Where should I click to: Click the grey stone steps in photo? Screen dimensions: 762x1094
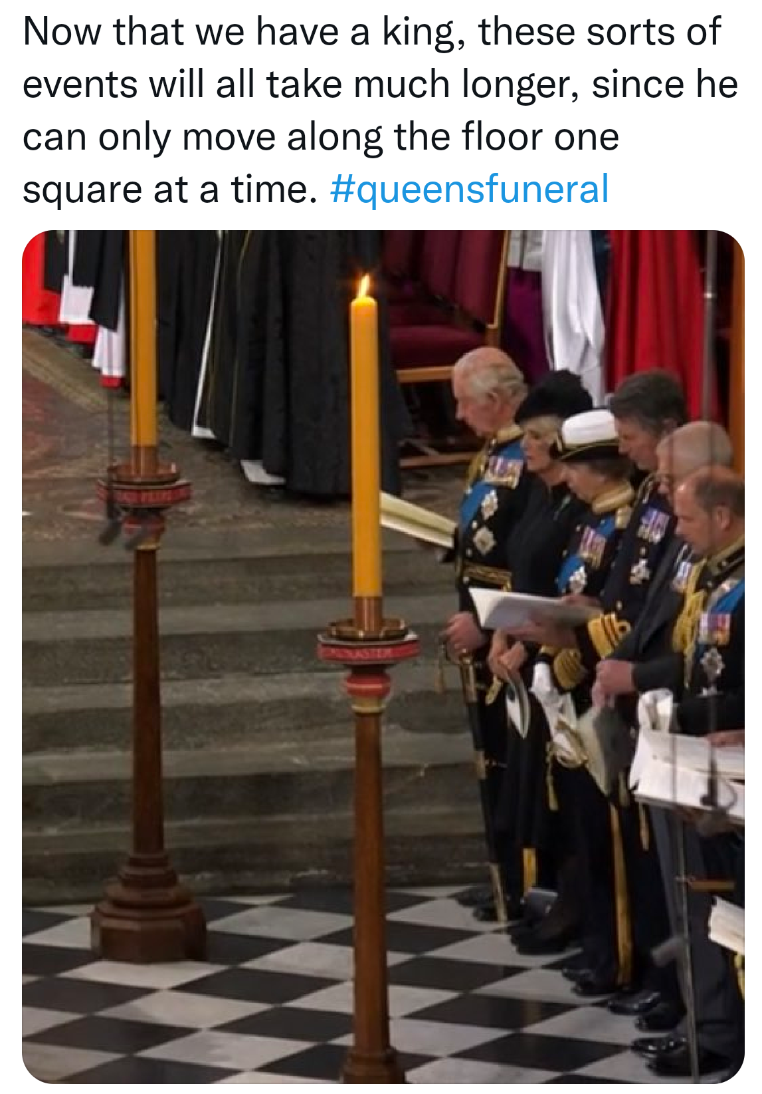(x=246, y=698)
